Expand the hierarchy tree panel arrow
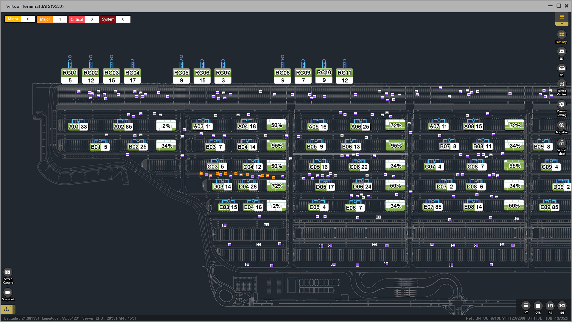This screenshot has height=322, width=572. (14, 309)
